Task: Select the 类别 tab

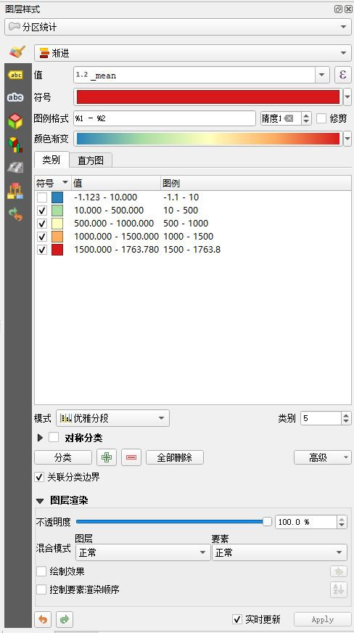Action: pos(52,160)
